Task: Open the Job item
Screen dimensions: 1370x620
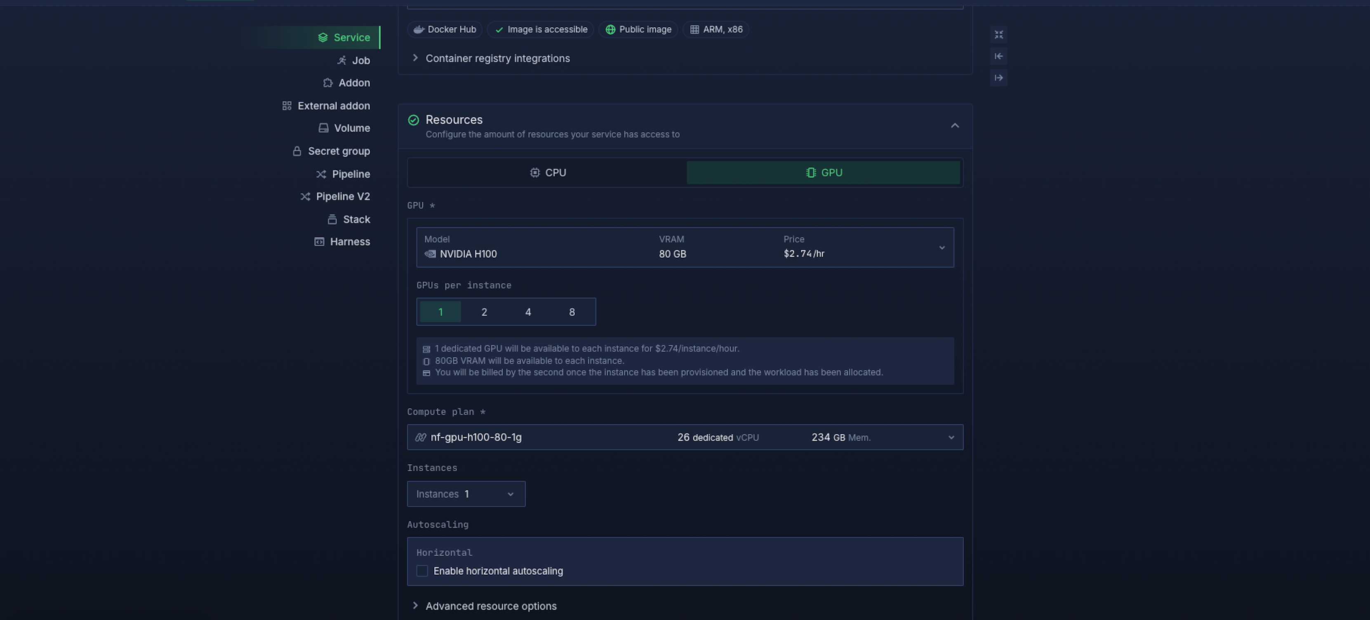Action: click(353, 61)
